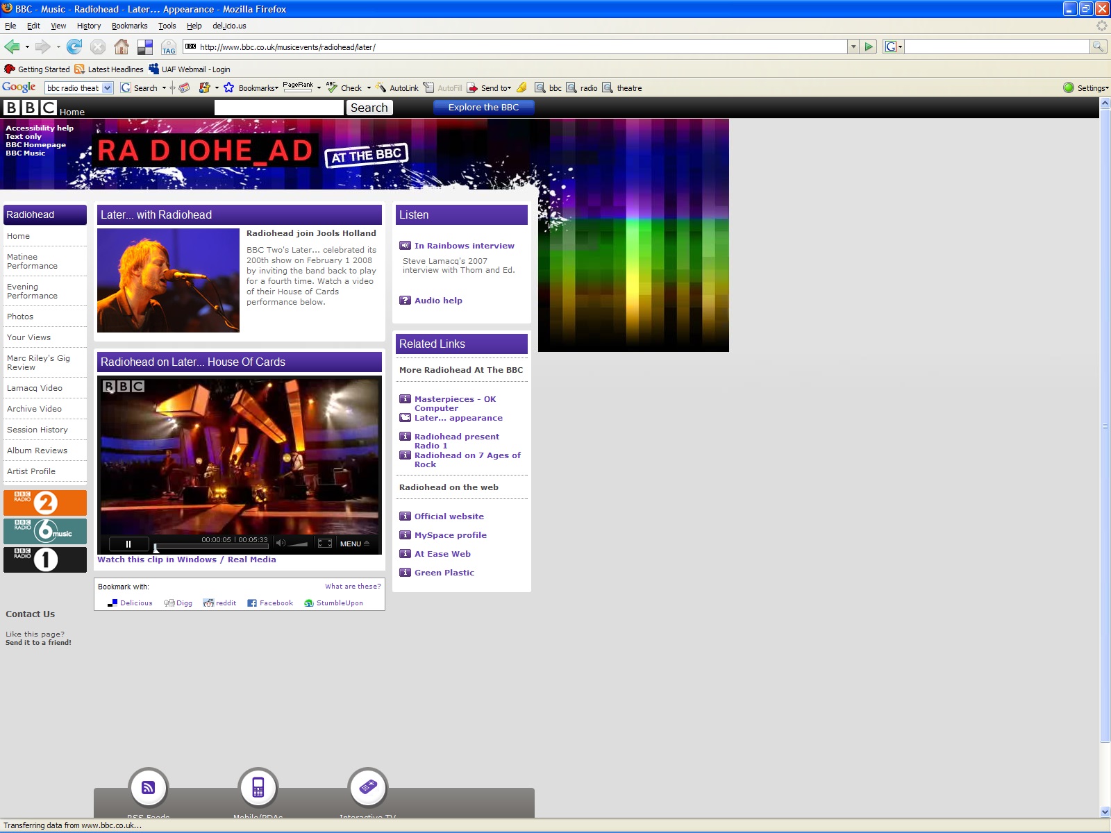1111x833 pixels.
Task: Open the MySpace profile link
Action: [451, 535]
